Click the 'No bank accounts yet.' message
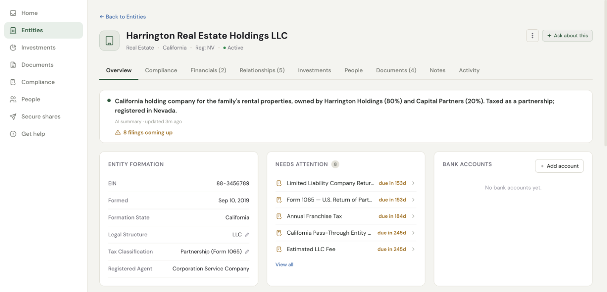Screen dimensions: 607x292 513,188
